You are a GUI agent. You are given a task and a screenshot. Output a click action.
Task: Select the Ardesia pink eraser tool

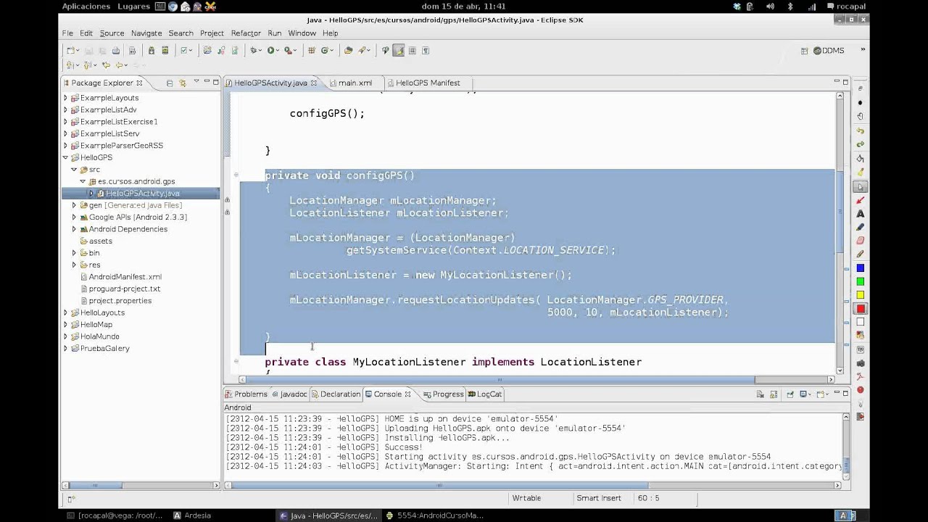tap(861, 240)
